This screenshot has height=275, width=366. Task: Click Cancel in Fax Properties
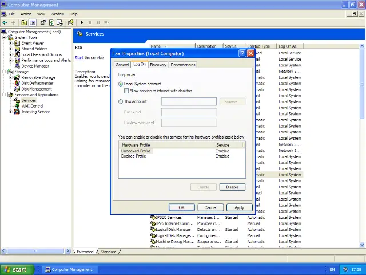click(x=210, y=207)
